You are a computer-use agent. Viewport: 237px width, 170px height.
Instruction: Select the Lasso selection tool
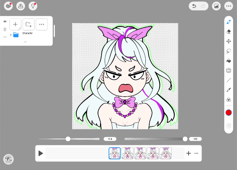pos(229,51)
